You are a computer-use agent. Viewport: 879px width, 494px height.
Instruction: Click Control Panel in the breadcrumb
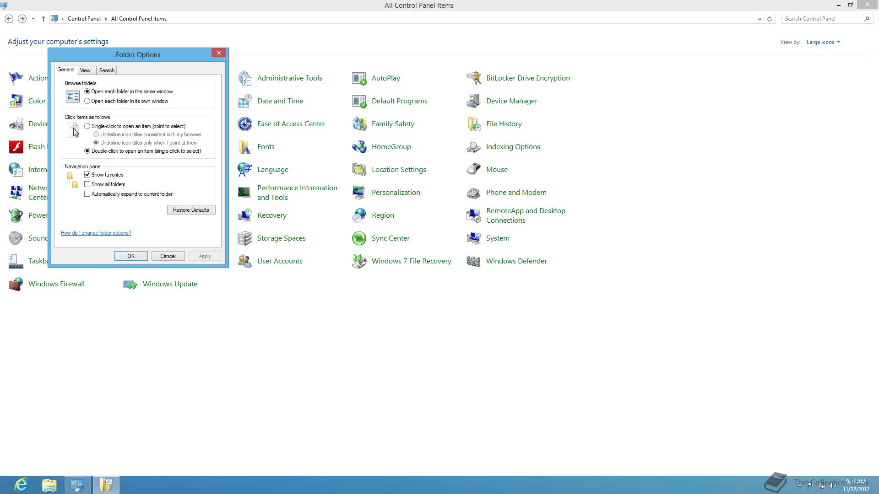(x=84, y=19)
